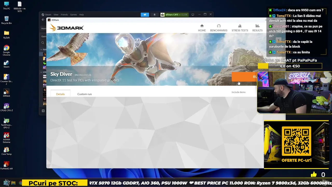Click the search icon in Steam library

pyautogui.click(x=43, y=43)
